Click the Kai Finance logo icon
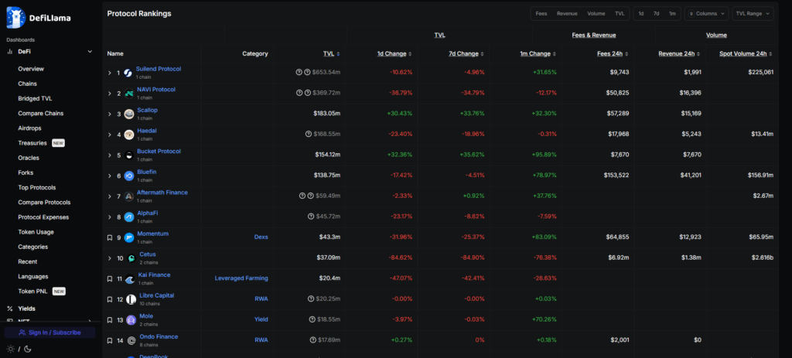 coord(130,279)
